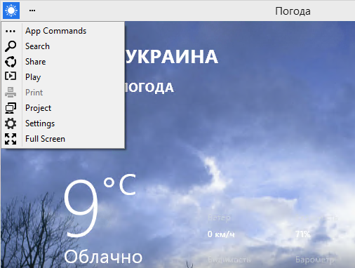Click the 0 км/ч wind value

click(x=221, y=234)
